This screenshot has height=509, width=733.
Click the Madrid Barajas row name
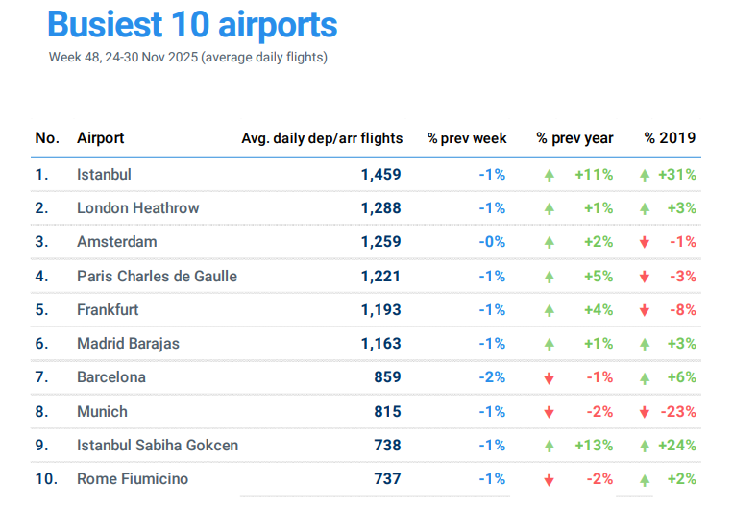[128, 344]
